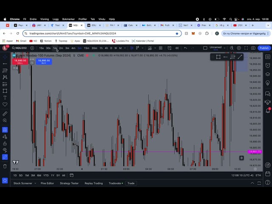Select trend line in floating favorites toolbar

click(x=240, y=57)
